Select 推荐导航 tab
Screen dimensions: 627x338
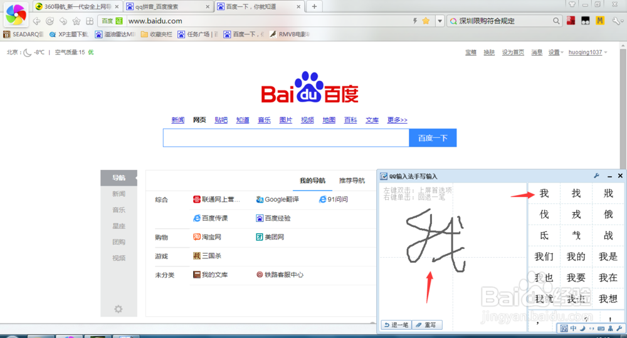pos(352,181)
